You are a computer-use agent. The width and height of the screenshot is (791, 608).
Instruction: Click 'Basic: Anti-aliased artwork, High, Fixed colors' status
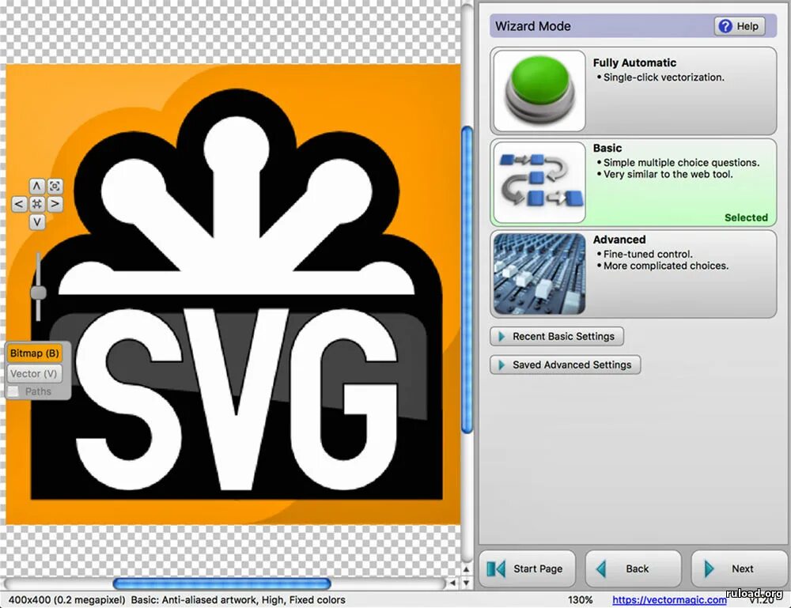point(238,600)
